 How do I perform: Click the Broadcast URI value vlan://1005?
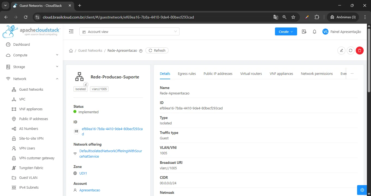coord(168,168)
